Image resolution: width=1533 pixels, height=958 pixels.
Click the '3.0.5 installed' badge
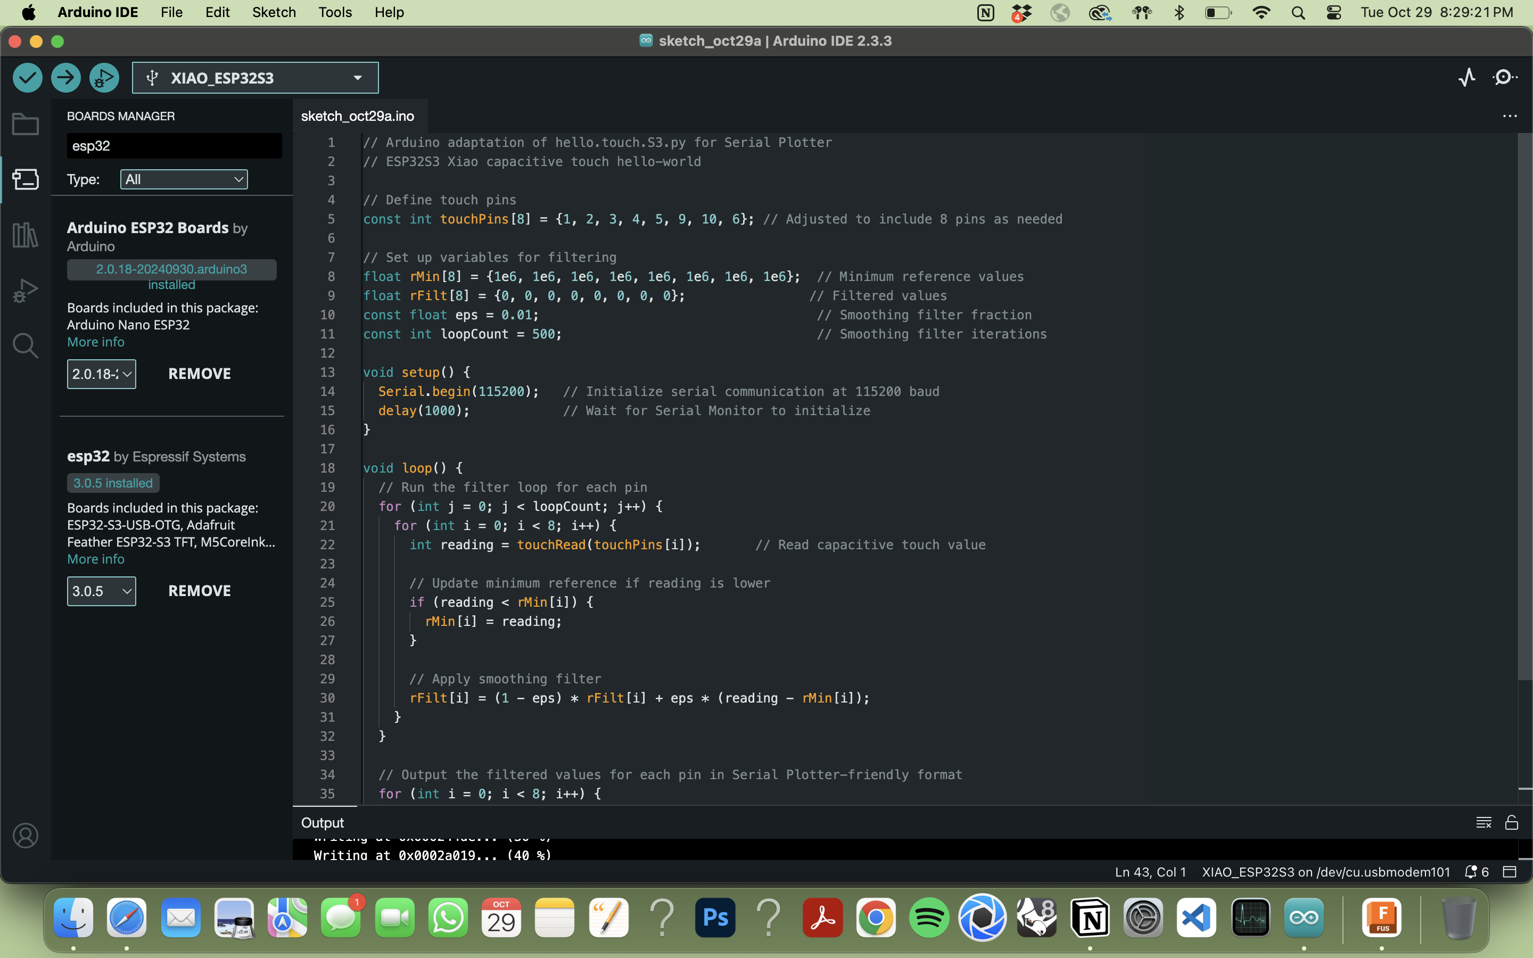(x=113, y=483)
